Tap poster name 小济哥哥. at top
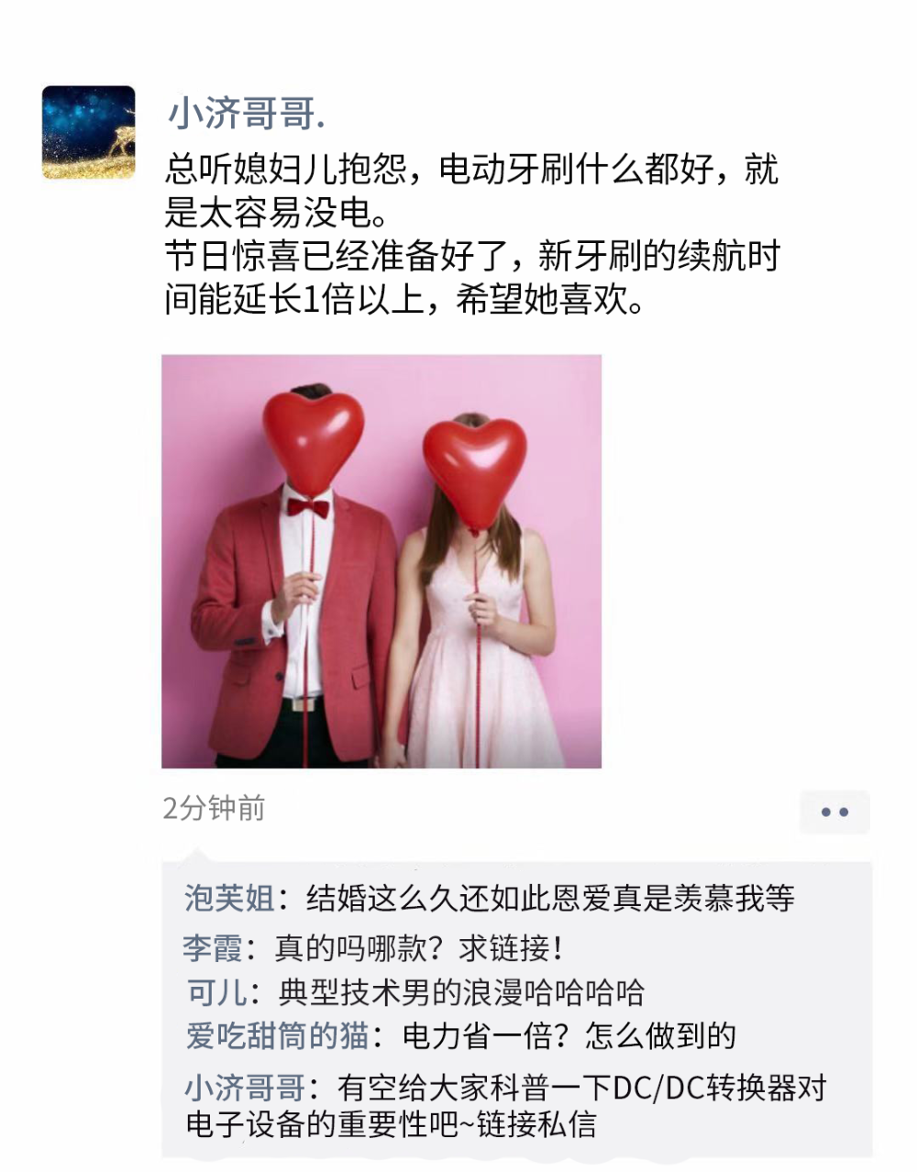 pyautogui.click(x=247, y=114)
